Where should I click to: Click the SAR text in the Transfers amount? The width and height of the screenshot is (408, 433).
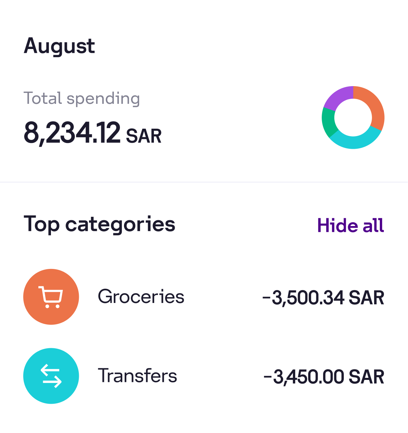tap(367, 377)
